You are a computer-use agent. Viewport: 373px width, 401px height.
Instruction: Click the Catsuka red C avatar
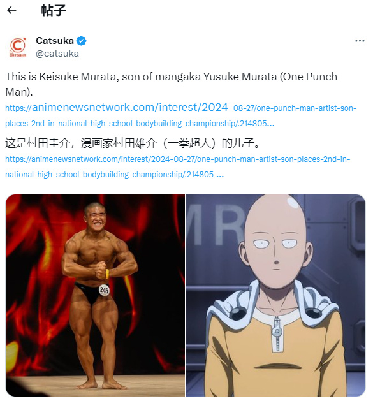18,47
